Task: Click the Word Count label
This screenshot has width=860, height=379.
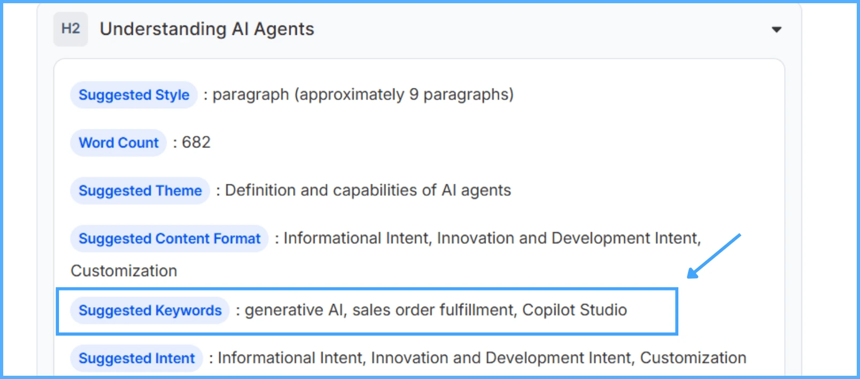Action: (118, 143)
